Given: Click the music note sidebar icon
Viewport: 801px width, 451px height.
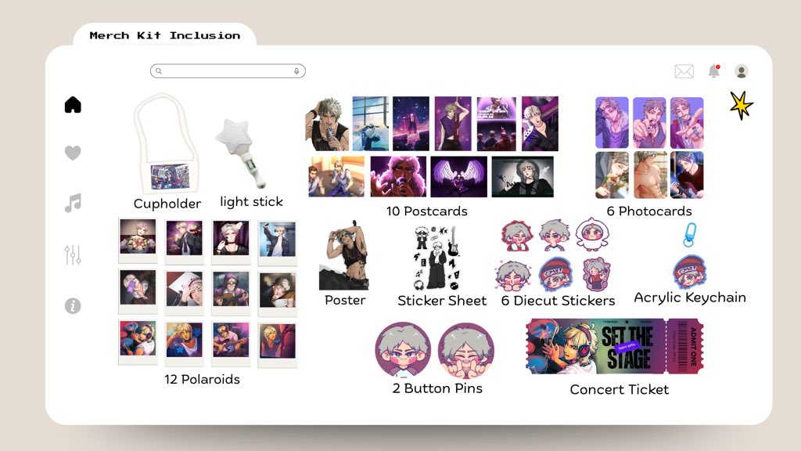Looking at the screenshot, I should click(73, 204).
